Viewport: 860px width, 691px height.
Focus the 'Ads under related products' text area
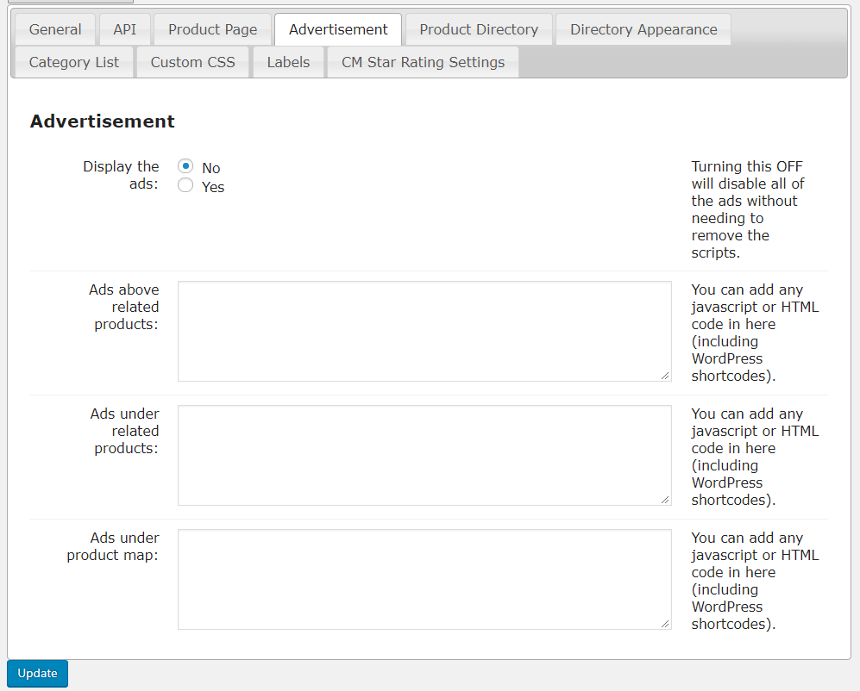(424, 455)
